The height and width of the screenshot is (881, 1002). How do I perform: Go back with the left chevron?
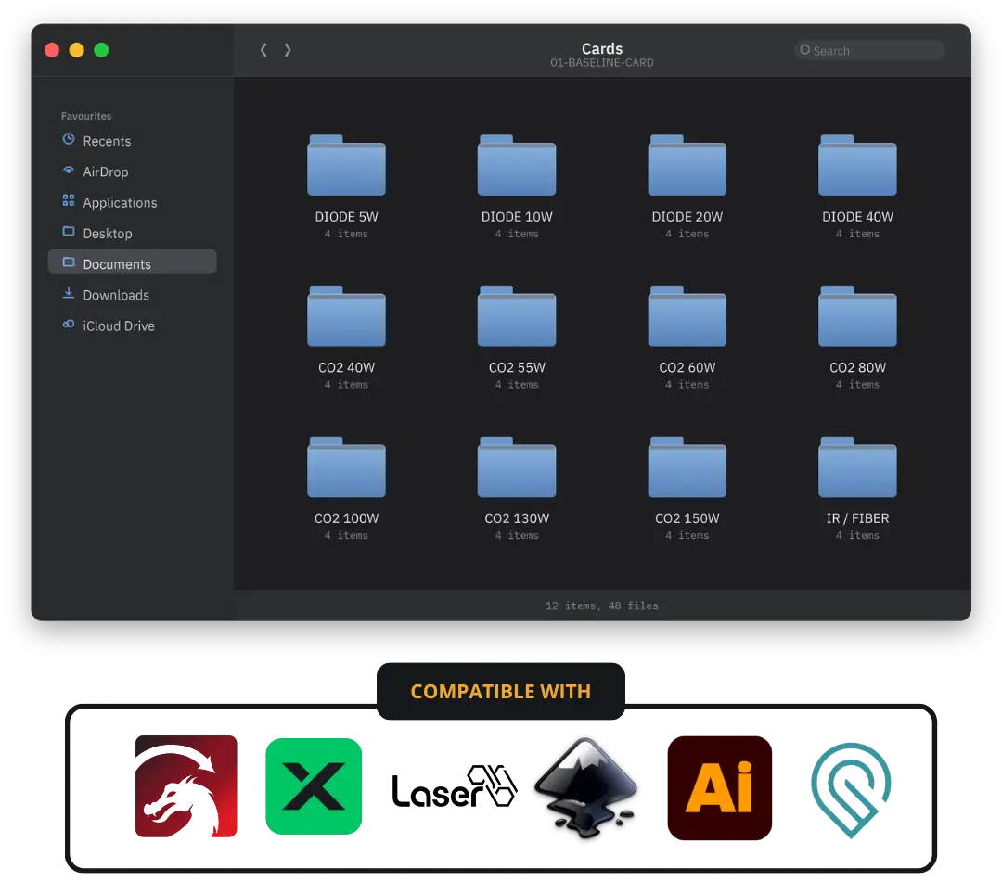coord(263,50)
